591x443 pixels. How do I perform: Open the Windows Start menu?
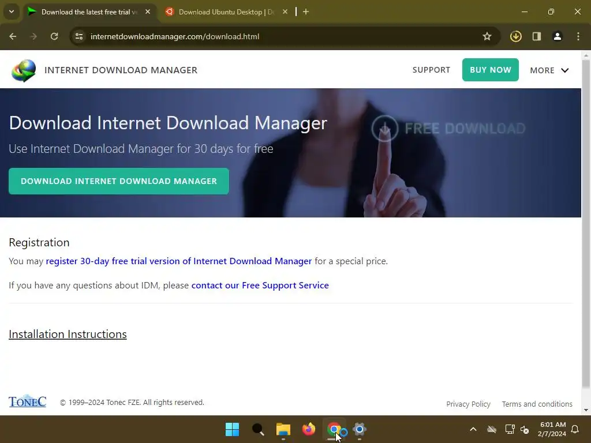232,429
